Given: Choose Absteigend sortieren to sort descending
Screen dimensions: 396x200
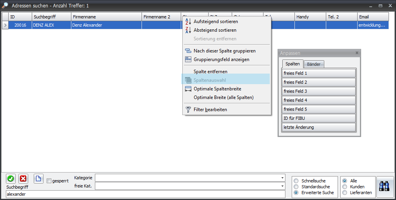Looking at the screenshot, I should click(x=215, y=30).
